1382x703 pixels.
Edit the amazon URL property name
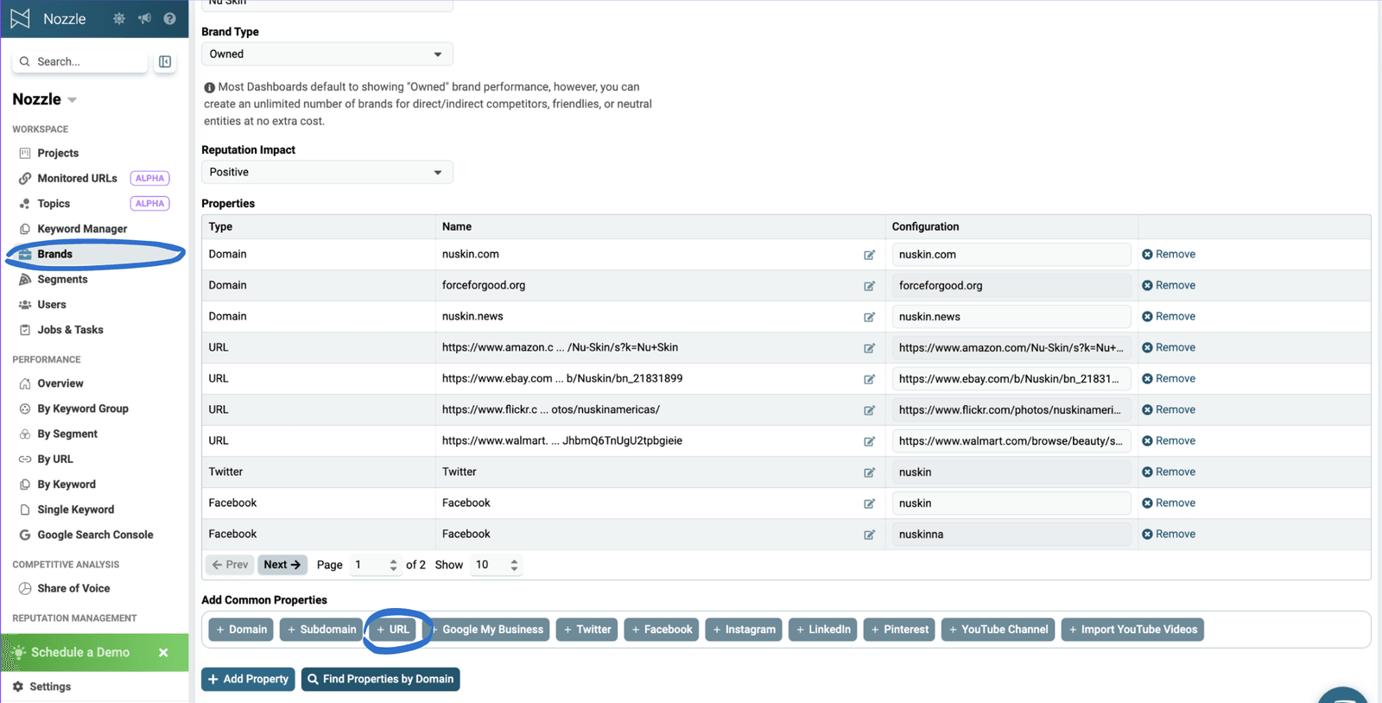tap(869, 348)
